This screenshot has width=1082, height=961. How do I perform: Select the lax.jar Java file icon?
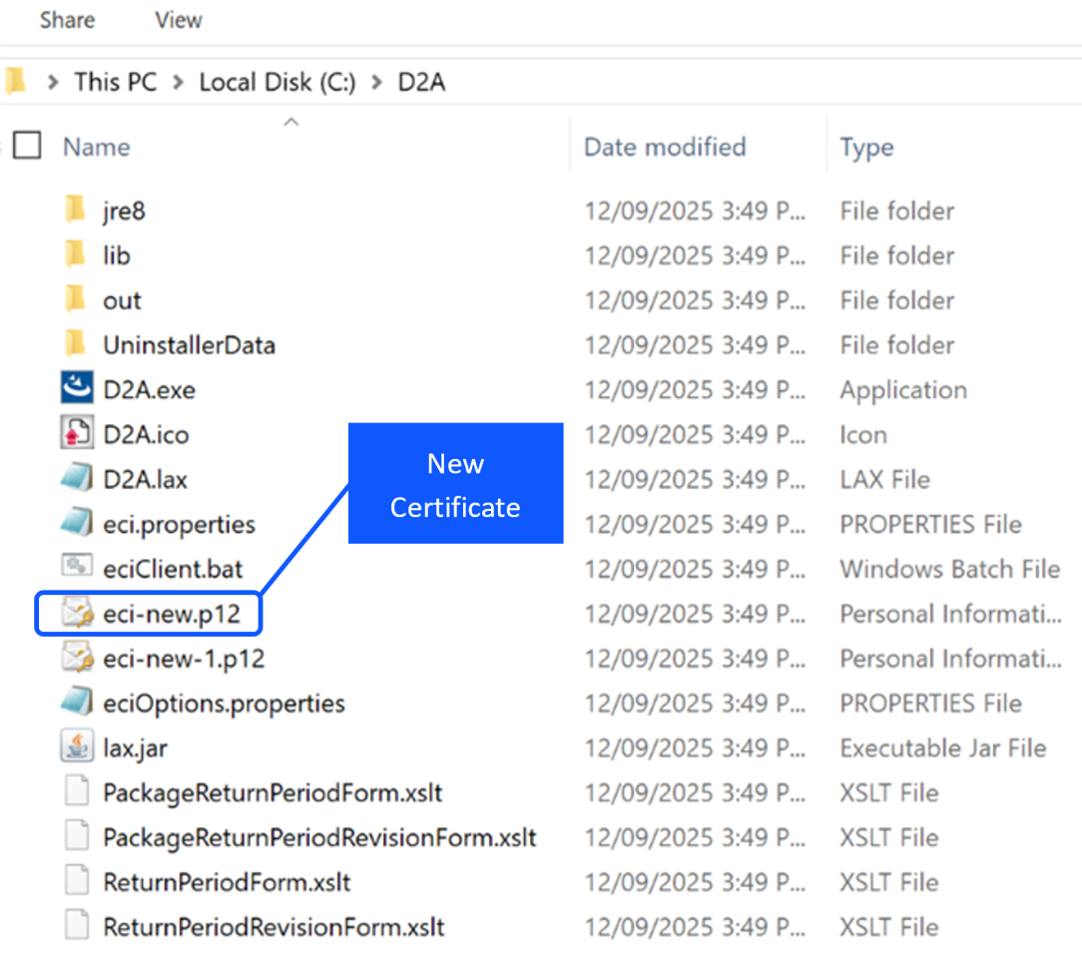pos(77,747)
